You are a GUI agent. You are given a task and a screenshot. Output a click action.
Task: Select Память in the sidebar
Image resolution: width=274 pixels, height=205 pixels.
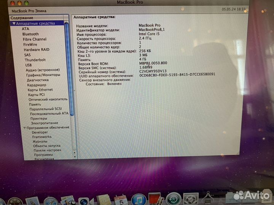35,104
